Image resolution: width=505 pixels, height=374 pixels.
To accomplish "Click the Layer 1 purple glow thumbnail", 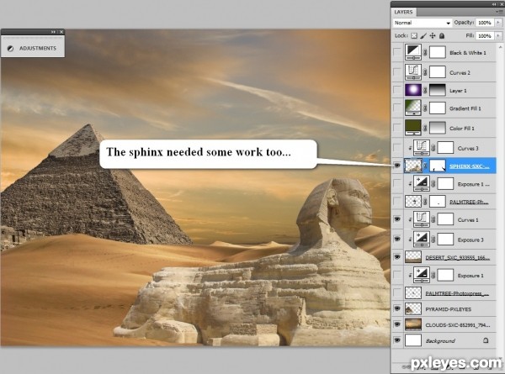I will pyautogui.click(x=413, y=90).
